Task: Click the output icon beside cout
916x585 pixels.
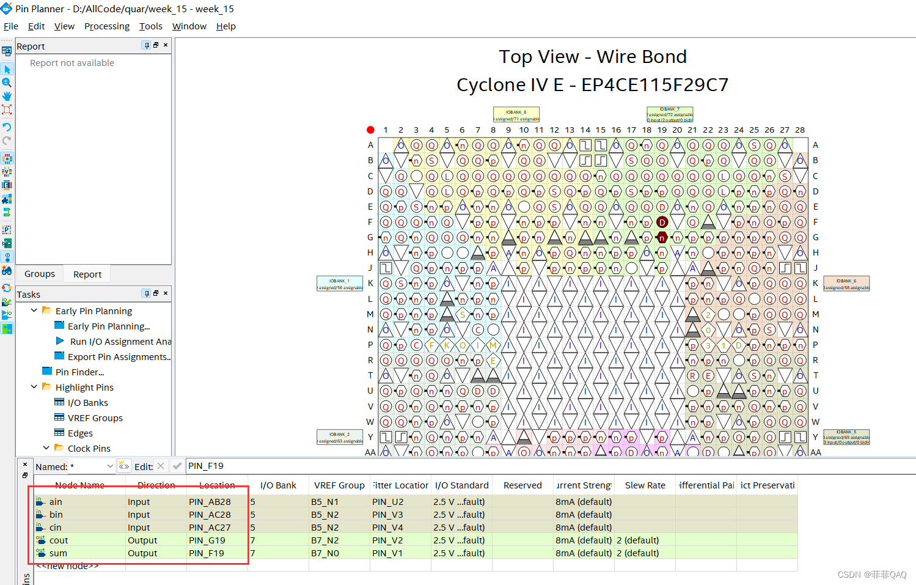Action: tap(40, 540)
